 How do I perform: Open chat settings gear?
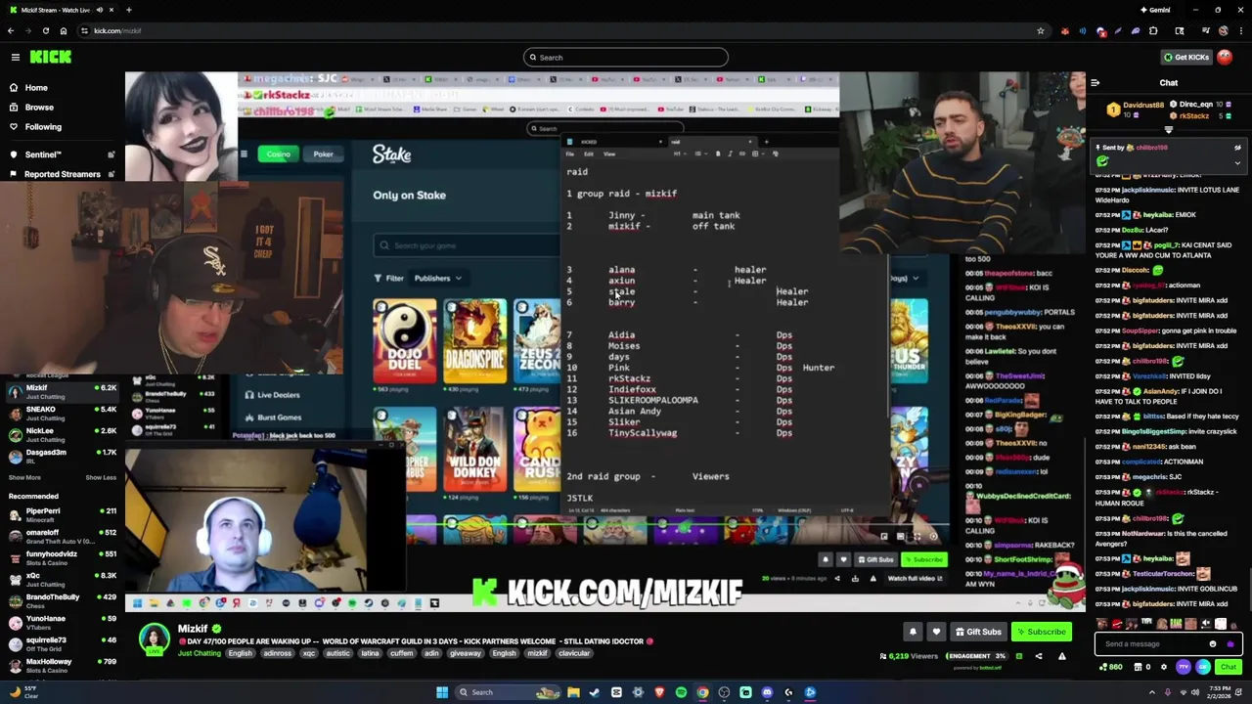point(1163,668)
